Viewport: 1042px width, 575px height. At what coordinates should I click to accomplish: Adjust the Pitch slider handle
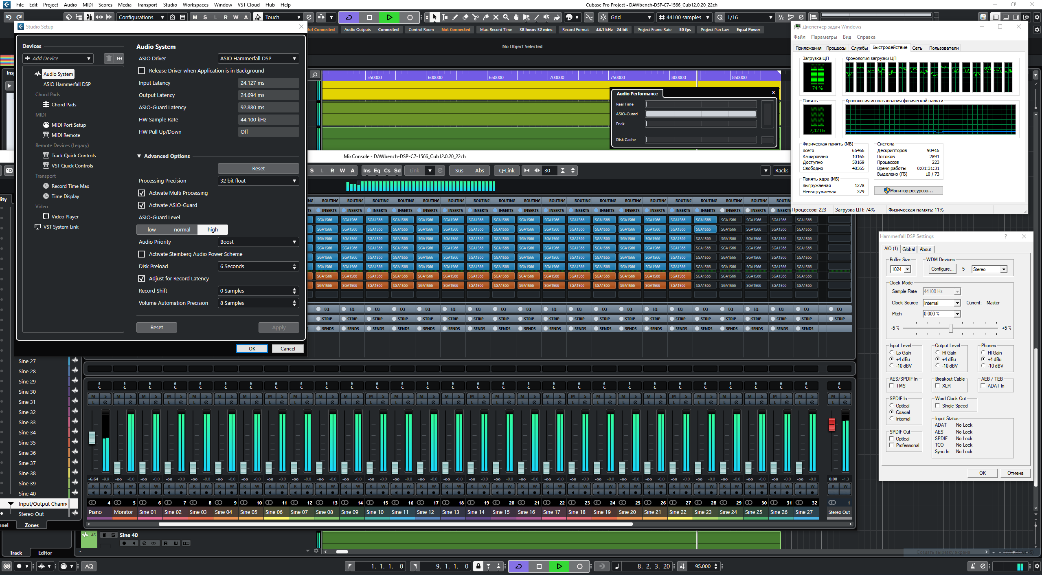click(x=952, y=328)
